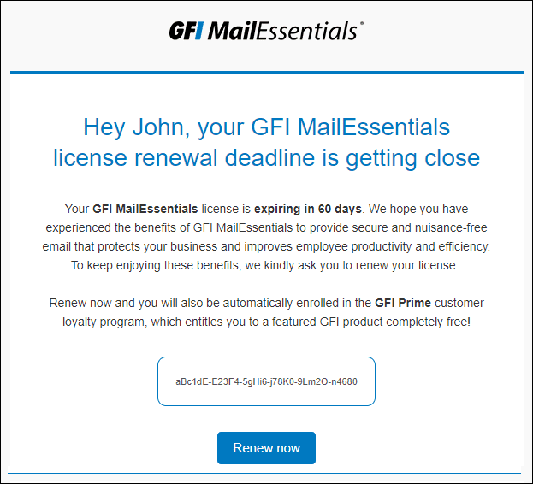Click the bold "GFI Prime" text
The width and height of the screenshot is (533, 484).
[x=403, y=303]
